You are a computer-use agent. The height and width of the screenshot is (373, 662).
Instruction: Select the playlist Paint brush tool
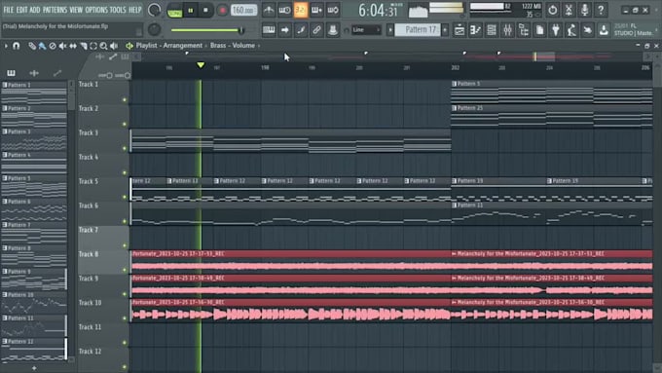(42, 46)
